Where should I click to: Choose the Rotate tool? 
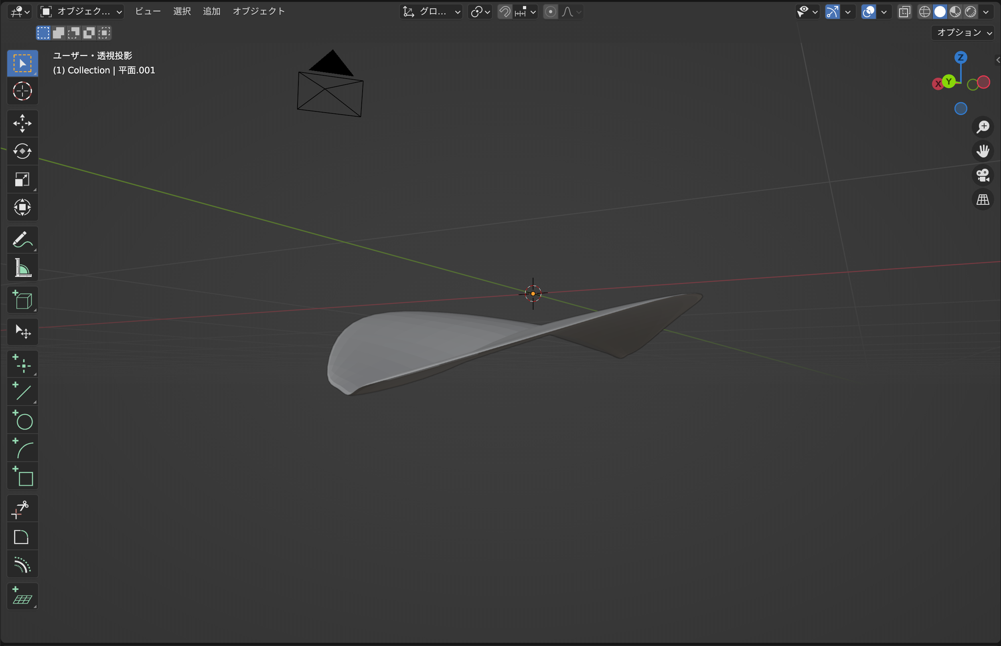[x=22, y=151]
